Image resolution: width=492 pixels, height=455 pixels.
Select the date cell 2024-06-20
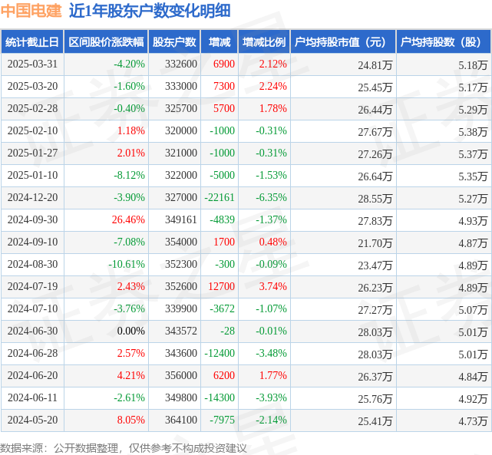click(x=33, y=375)
